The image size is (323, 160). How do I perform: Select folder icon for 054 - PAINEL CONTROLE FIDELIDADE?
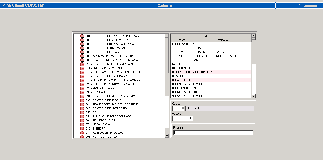pyautogui.click(x=82, y=116)
